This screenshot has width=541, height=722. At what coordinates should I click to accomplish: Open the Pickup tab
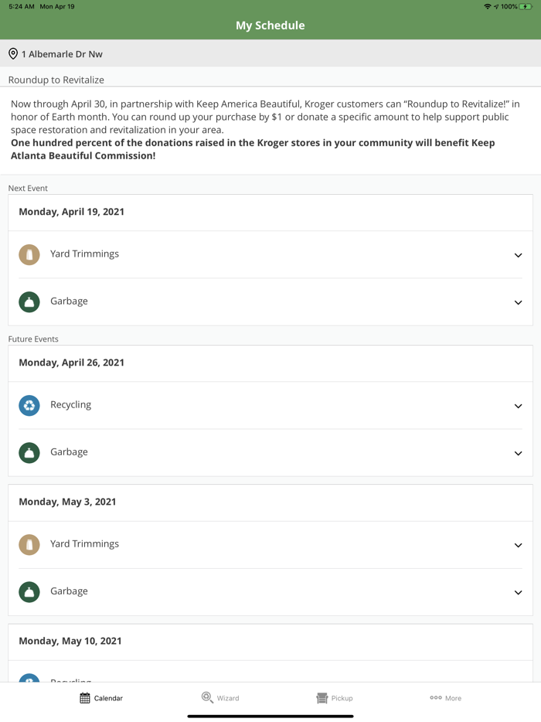pyautogui.click(x=335, y=698)
